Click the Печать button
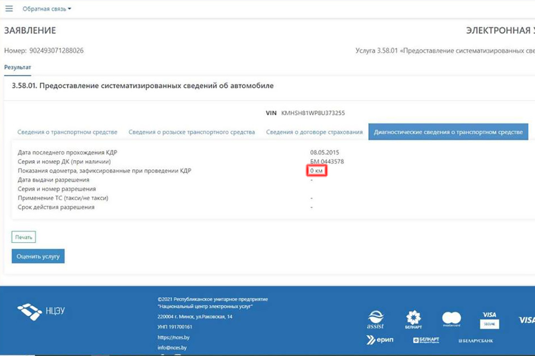 pyautogui.click(x=23, y=237)
